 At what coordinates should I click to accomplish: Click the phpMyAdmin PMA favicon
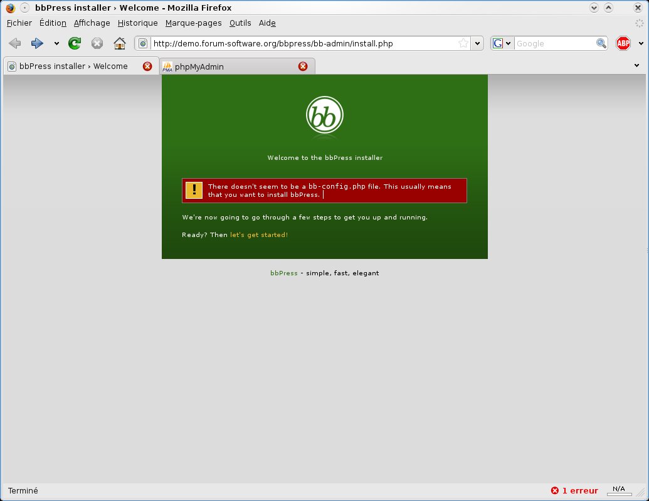(167, 66)
